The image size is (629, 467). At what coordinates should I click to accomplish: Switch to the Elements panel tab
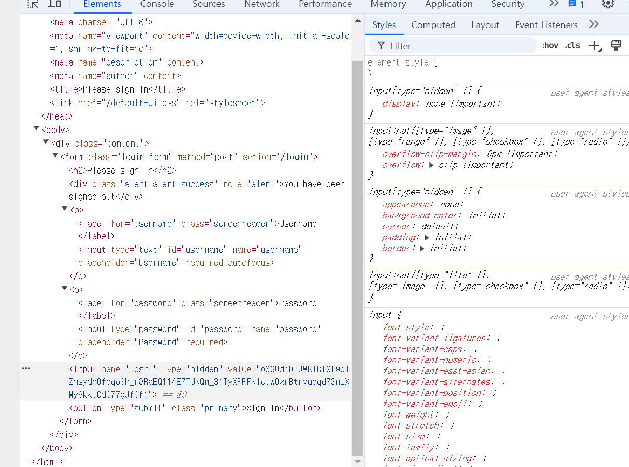(x=102, y=4)
